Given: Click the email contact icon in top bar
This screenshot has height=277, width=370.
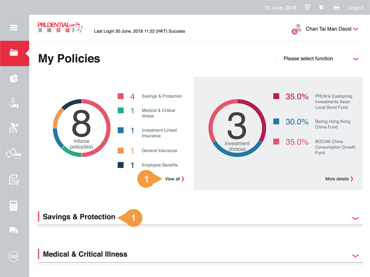Looking at the screenshot, I should click(307, 8).
